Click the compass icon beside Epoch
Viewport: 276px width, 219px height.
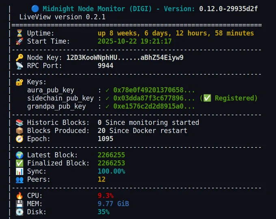(x=19, y=139)
